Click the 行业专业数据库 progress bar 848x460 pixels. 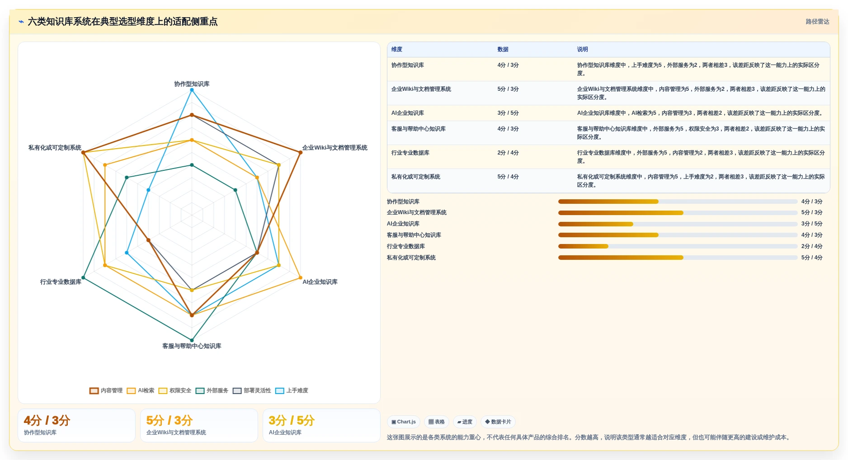(x=678, y=246)
